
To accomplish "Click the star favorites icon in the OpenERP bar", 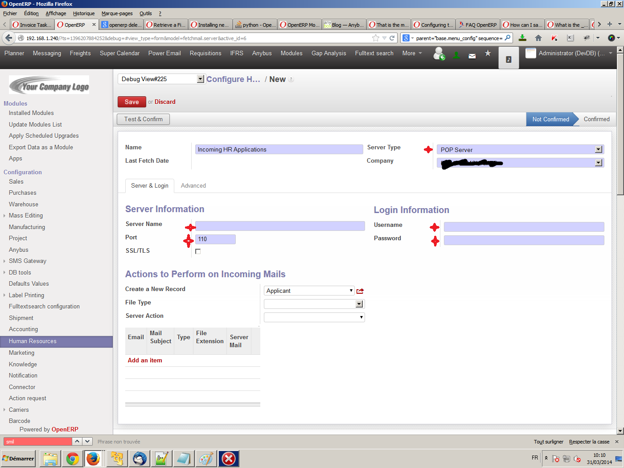I will [x=488, y=53].
